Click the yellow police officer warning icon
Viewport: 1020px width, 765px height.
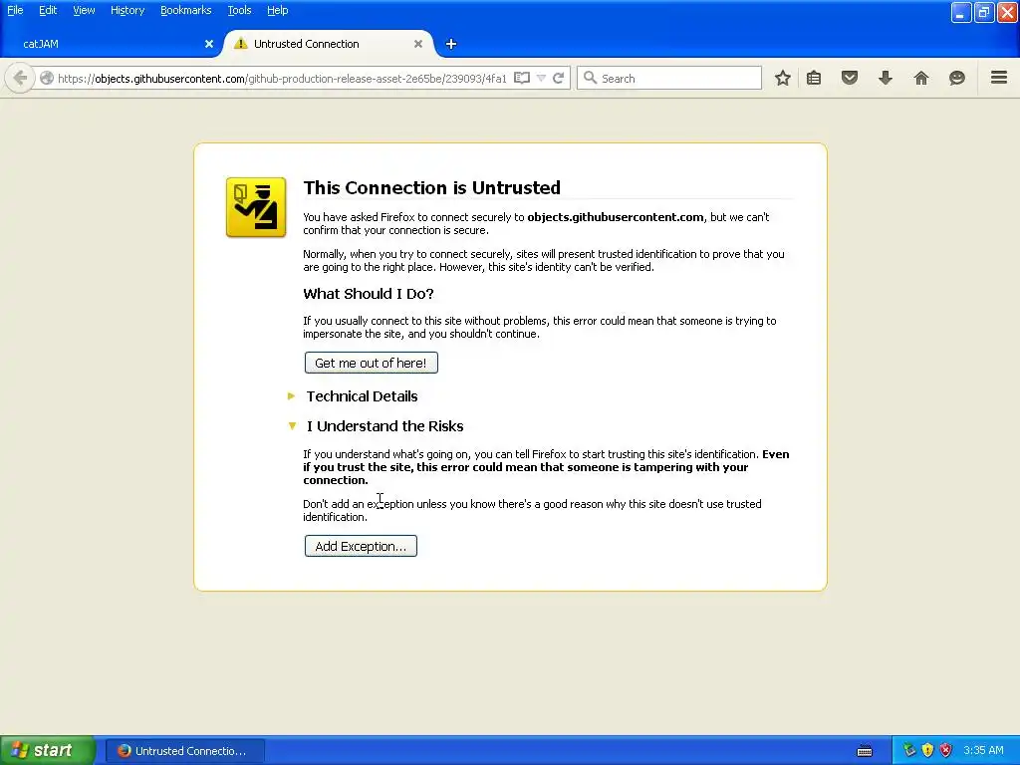pyautogui.click(x=256, y=207)
